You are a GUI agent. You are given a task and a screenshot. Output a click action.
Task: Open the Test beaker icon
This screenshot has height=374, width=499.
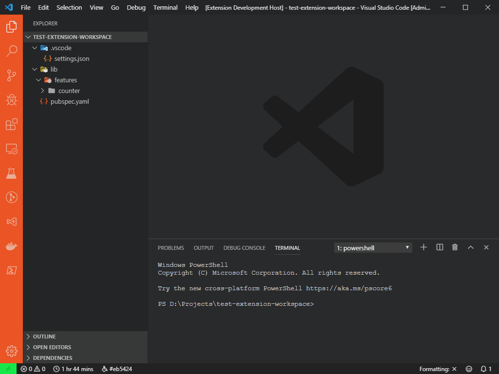point(12,173)
